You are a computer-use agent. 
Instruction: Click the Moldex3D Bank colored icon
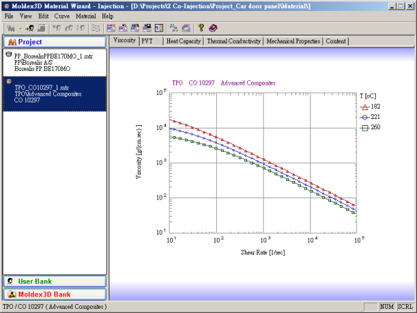(12, 294)
